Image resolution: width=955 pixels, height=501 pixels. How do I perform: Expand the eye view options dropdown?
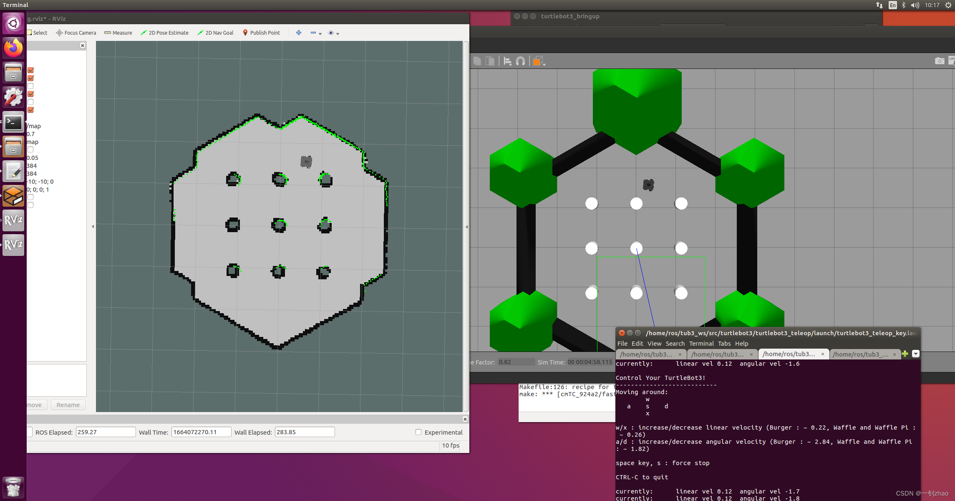338,33
